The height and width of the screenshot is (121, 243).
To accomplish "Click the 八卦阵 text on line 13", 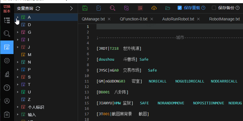I will click(x=120, y=92).
